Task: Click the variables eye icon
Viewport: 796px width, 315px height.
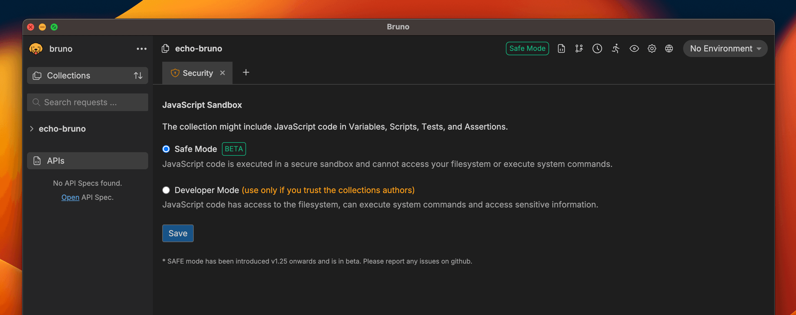Action: click(634, 49)
